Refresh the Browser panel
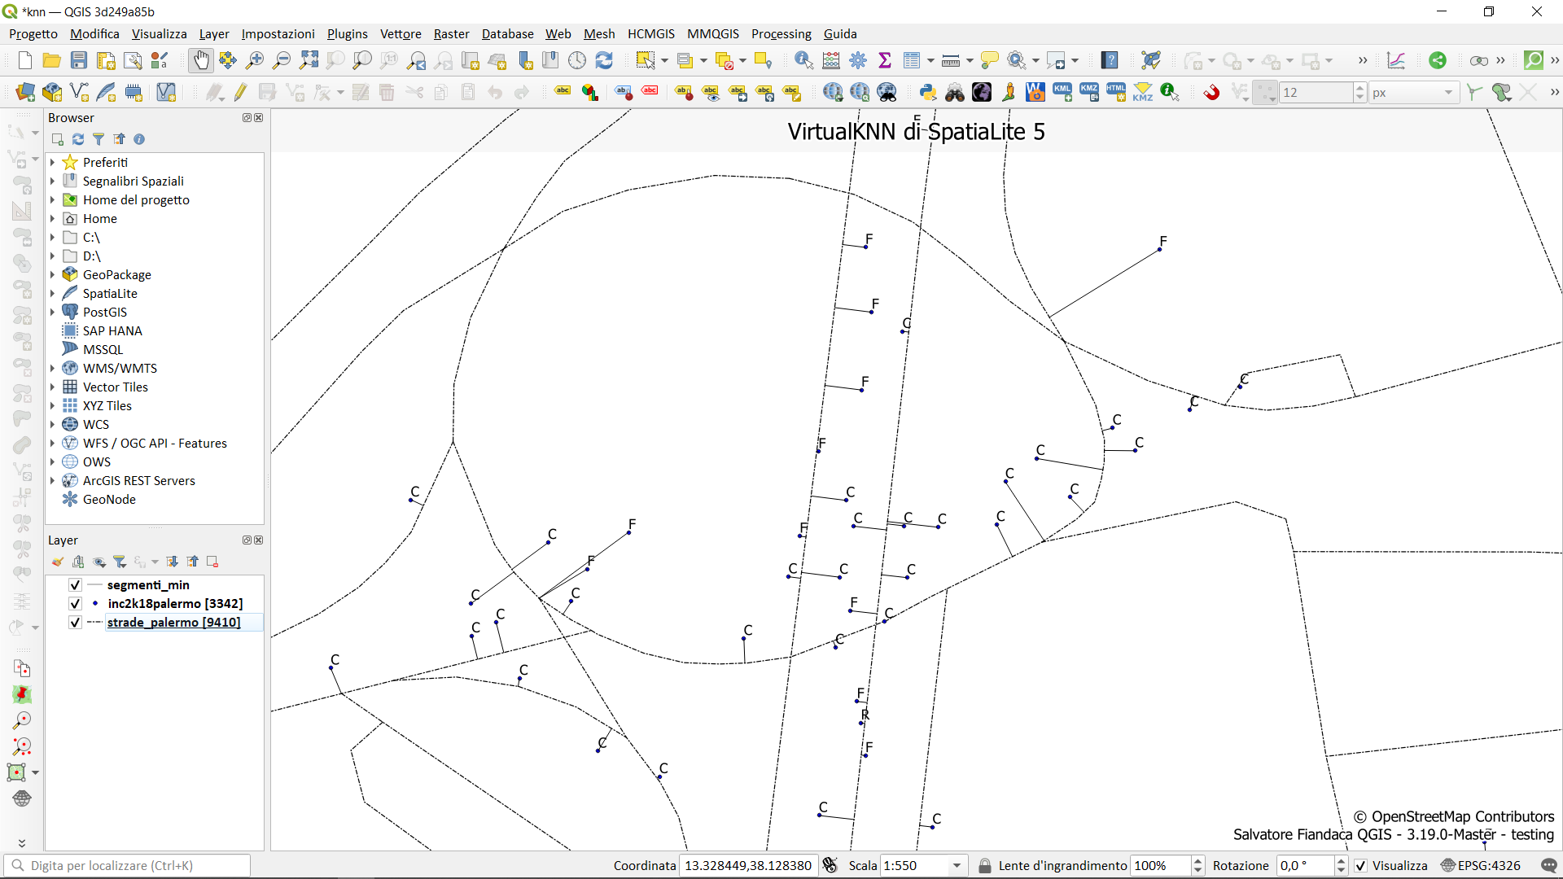1563x879 pixels. 78,139
